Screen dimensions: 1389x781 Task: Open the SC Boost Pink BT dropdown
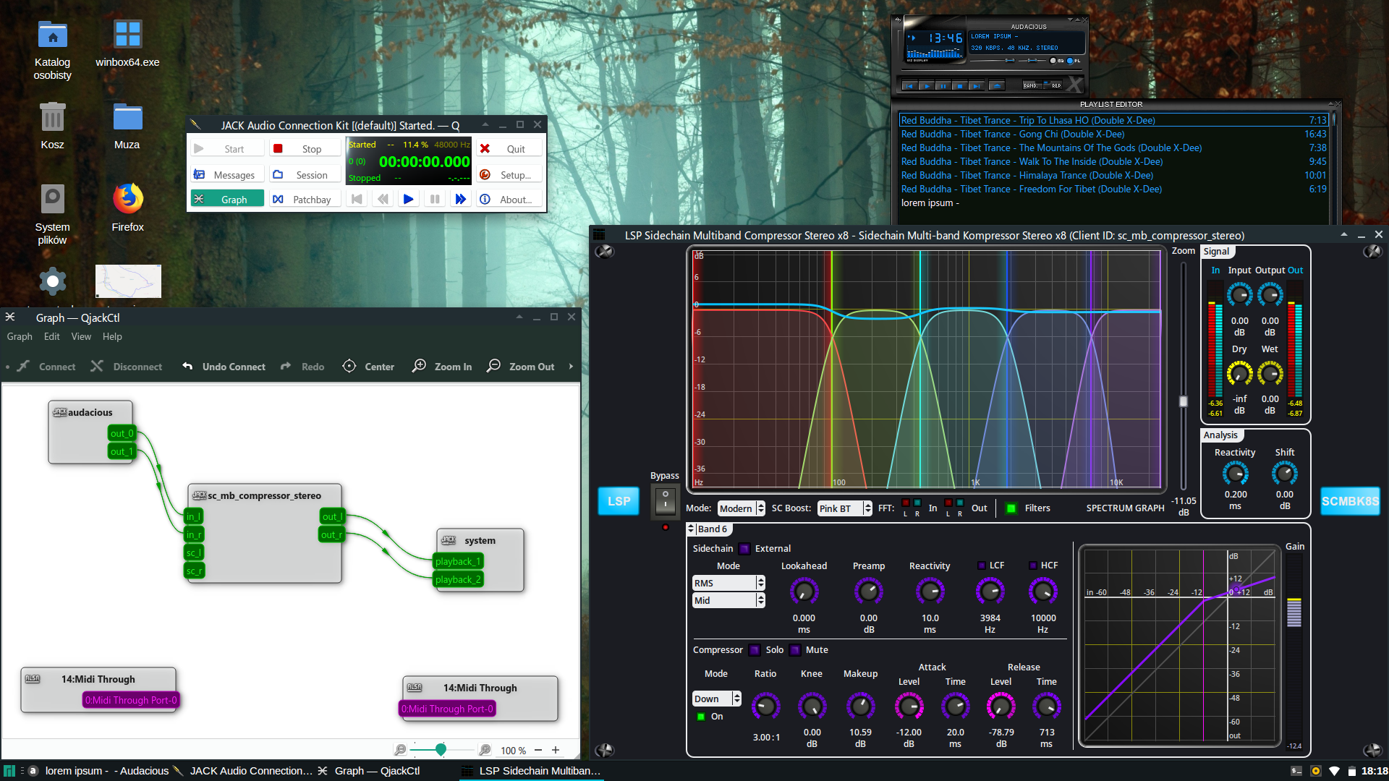pos(844,508)
